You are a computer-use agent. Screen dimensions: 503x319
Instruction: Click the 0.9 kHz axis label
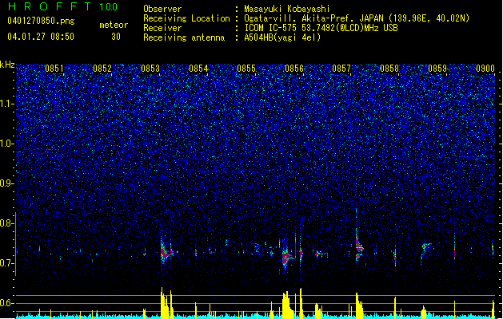(7, 183)
